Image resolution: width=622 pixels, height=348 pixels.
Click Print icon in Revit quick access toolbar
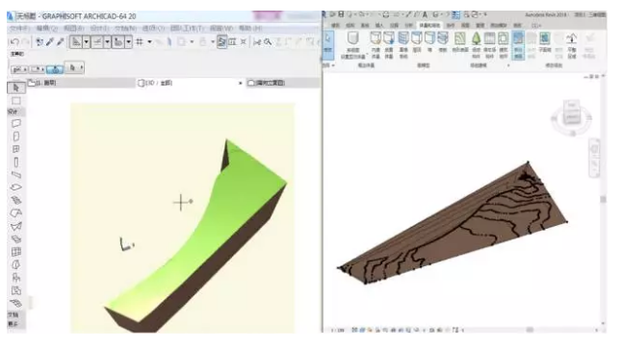tap(385, 14)
